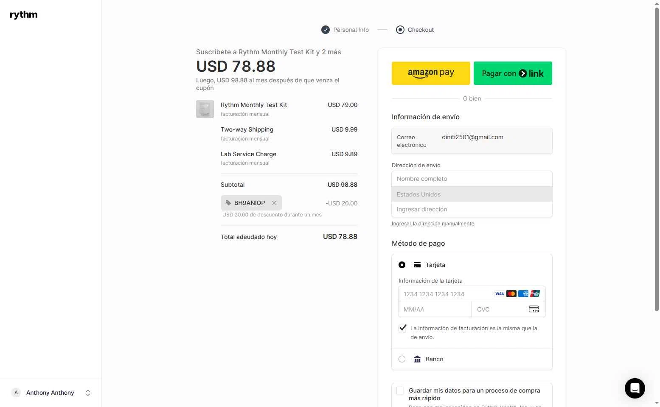Image resolution: width=660 pixels, height=407 pixels.
Task: Click the Total adeudado hoy label
Action: tap(249, 237)
